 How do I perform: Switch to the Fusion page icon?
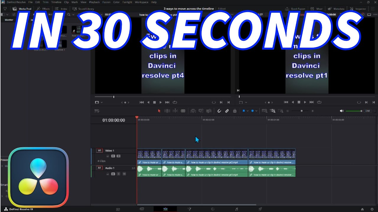click(189, 209)
